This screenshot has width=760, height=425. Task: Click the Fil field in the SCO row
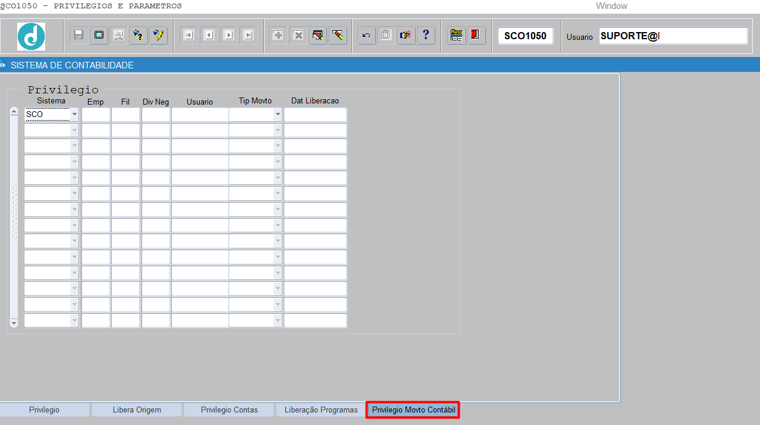(125, 114)
